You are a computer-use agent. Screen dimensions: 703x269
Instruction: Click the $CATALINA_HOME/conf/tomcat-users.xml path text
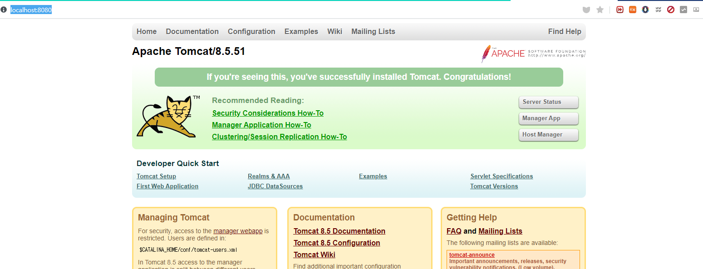188,250
